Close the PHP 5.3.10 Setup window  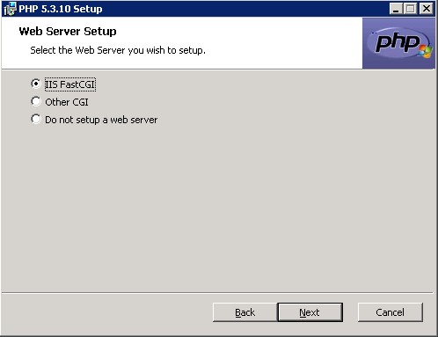click(x=427, y=9)
